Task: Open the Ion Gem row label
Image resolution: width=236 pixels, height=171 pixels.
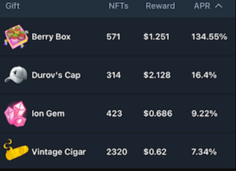Action: (x=48, y=113)
